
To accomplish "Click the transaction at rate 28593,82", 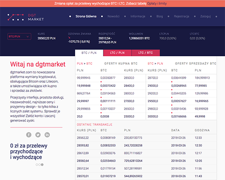I will coord(146,145).
